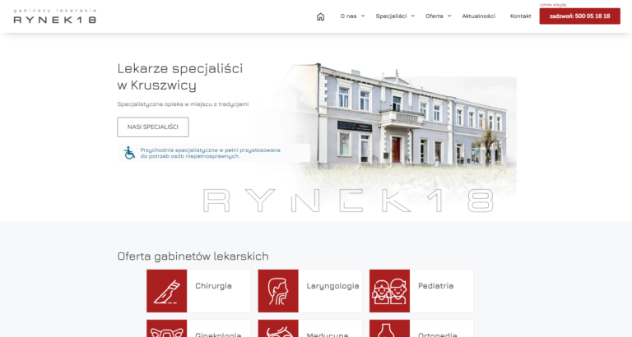Go to the Kontakt page
This screenshot has width=632, height=337.
click(520, 16)
